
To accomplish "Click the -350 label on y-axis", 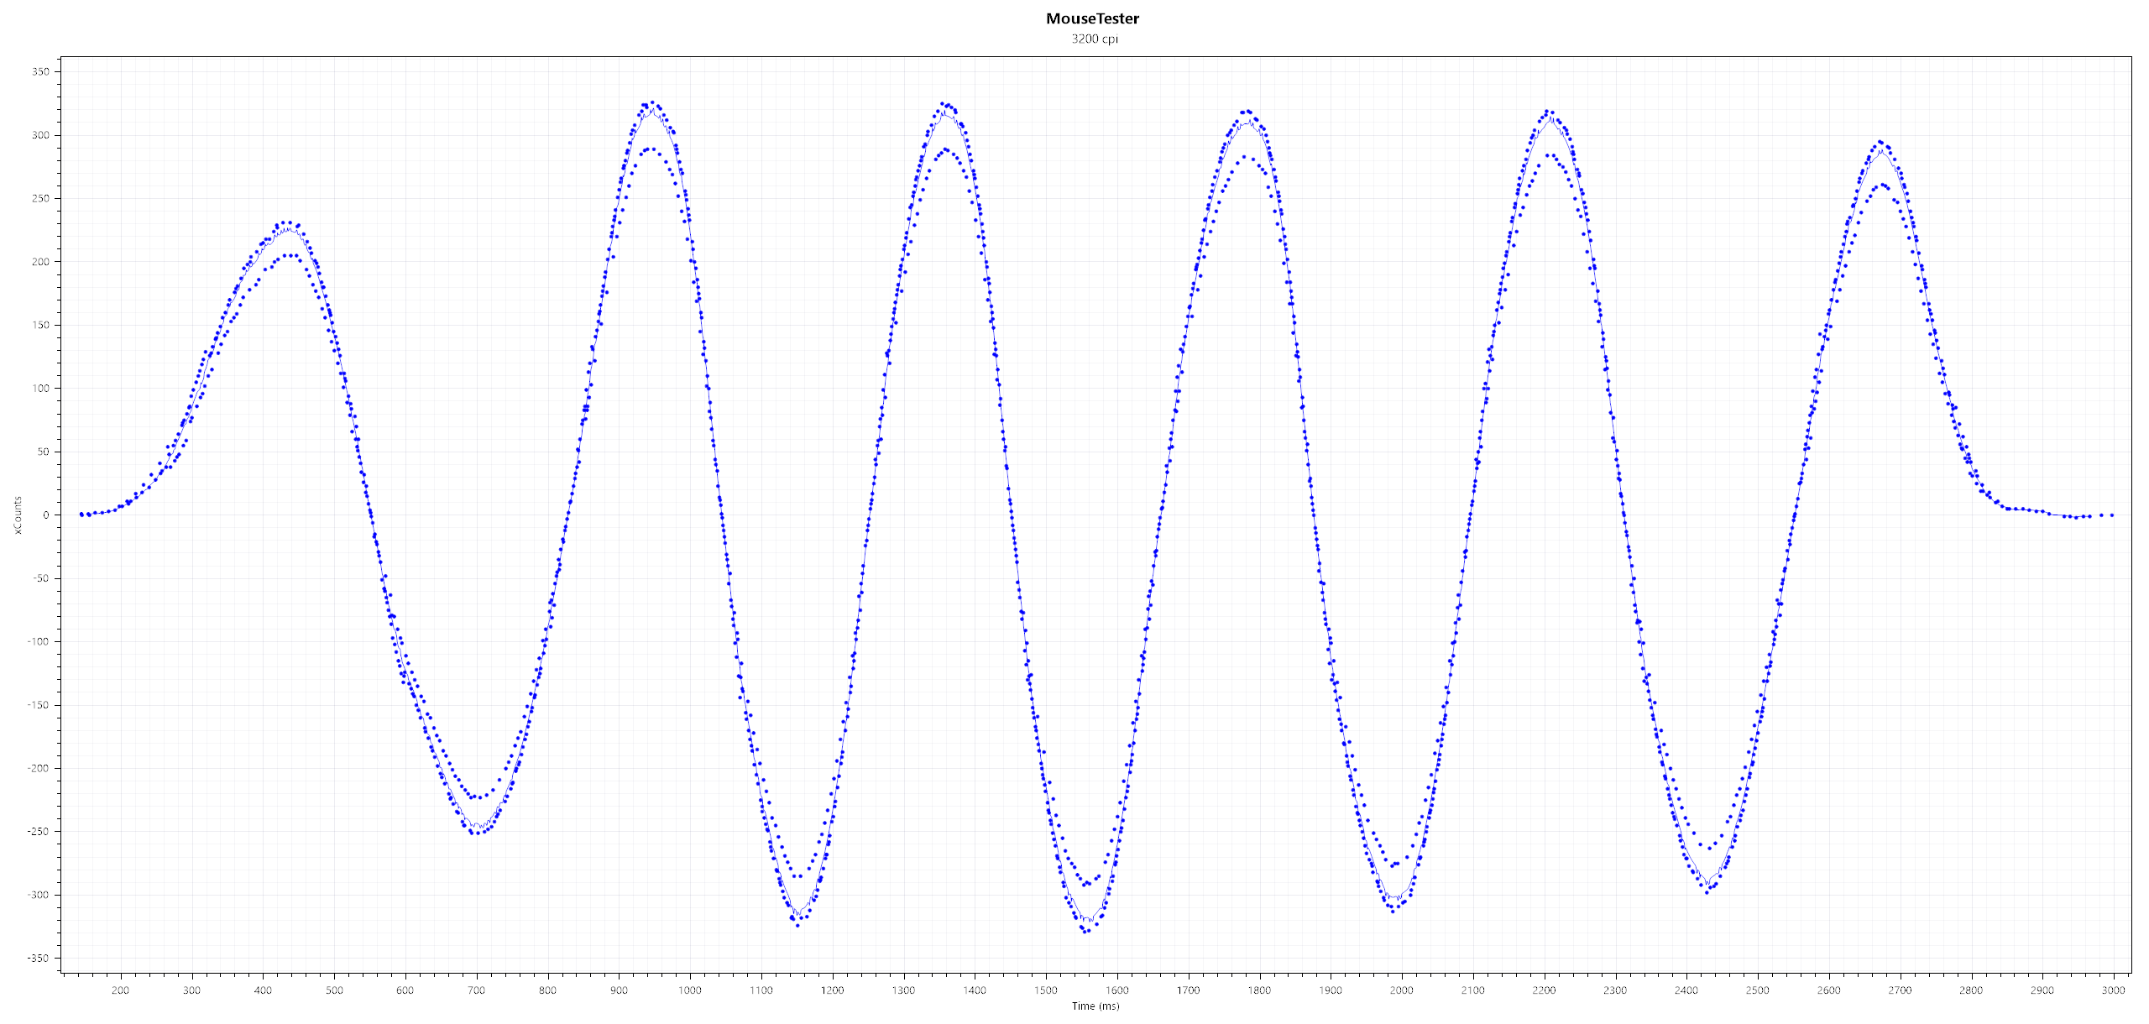I will (x=39, y=958).
